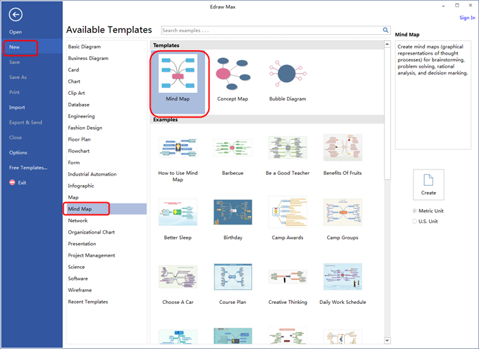Select Recent Templates category
This screenshot has height=349, width=479.
point(88,301)
